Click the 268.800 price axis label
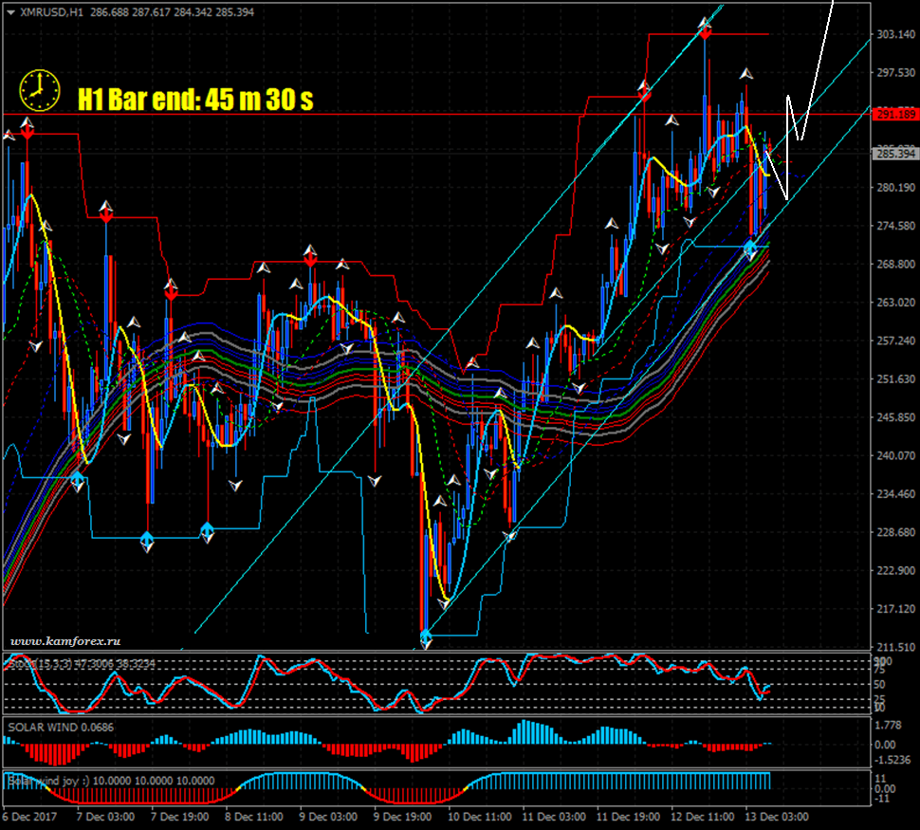The width and height of the screenshot is (920, 830). (896, 264)
